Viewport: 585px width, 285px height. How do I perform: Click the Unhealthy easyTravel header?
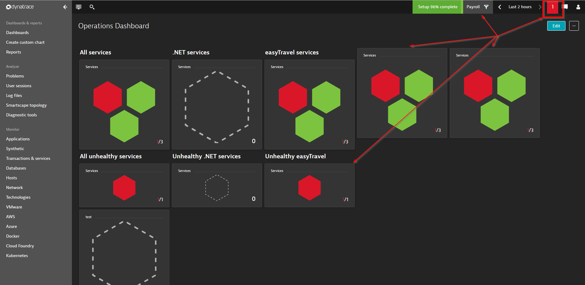click(296, 156)
